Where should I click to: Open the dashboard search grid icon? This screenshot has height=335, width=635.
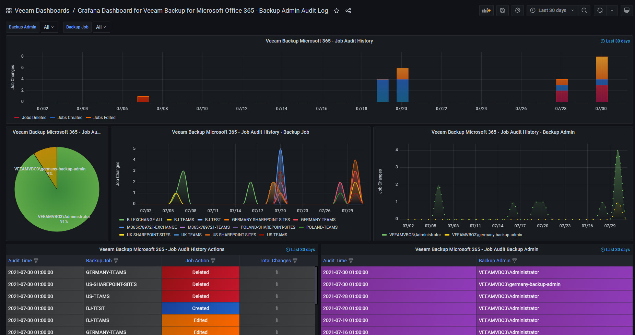pyautogui.click(x=9, y=11)
